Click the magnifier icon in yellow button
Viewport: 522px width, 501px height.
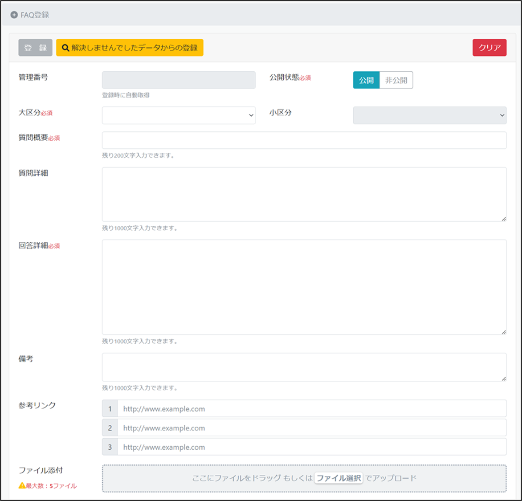coord(65,48)
